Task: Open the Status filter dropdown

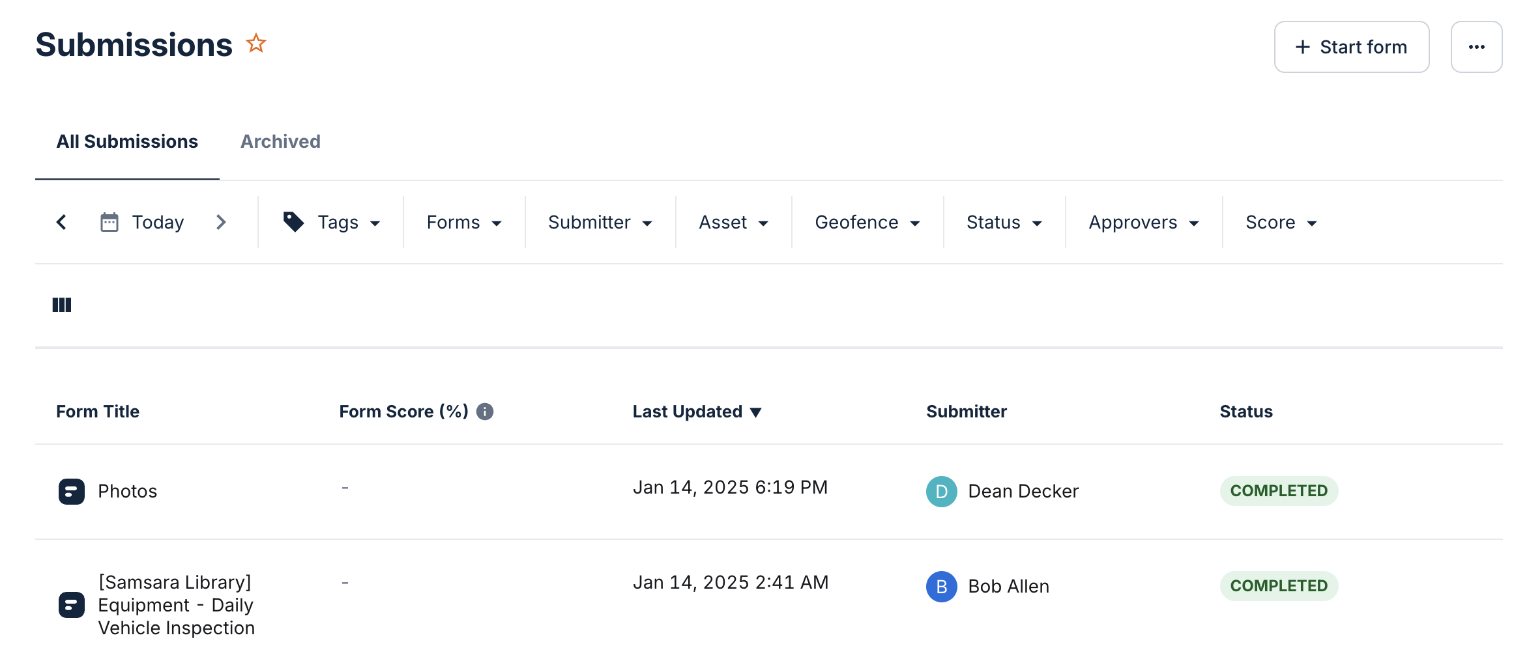Action: 1003,221
